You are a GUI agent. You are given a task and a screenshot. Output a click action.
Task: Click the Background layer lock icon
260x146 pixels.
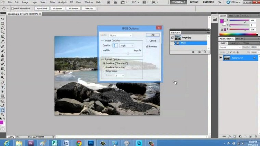254,58
